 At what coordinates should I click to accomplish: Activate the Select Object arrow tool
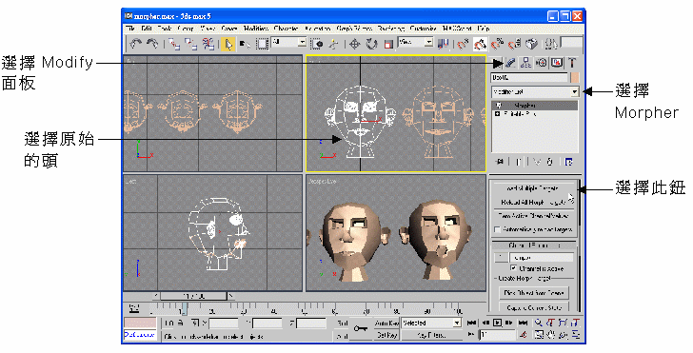(228, 44)
